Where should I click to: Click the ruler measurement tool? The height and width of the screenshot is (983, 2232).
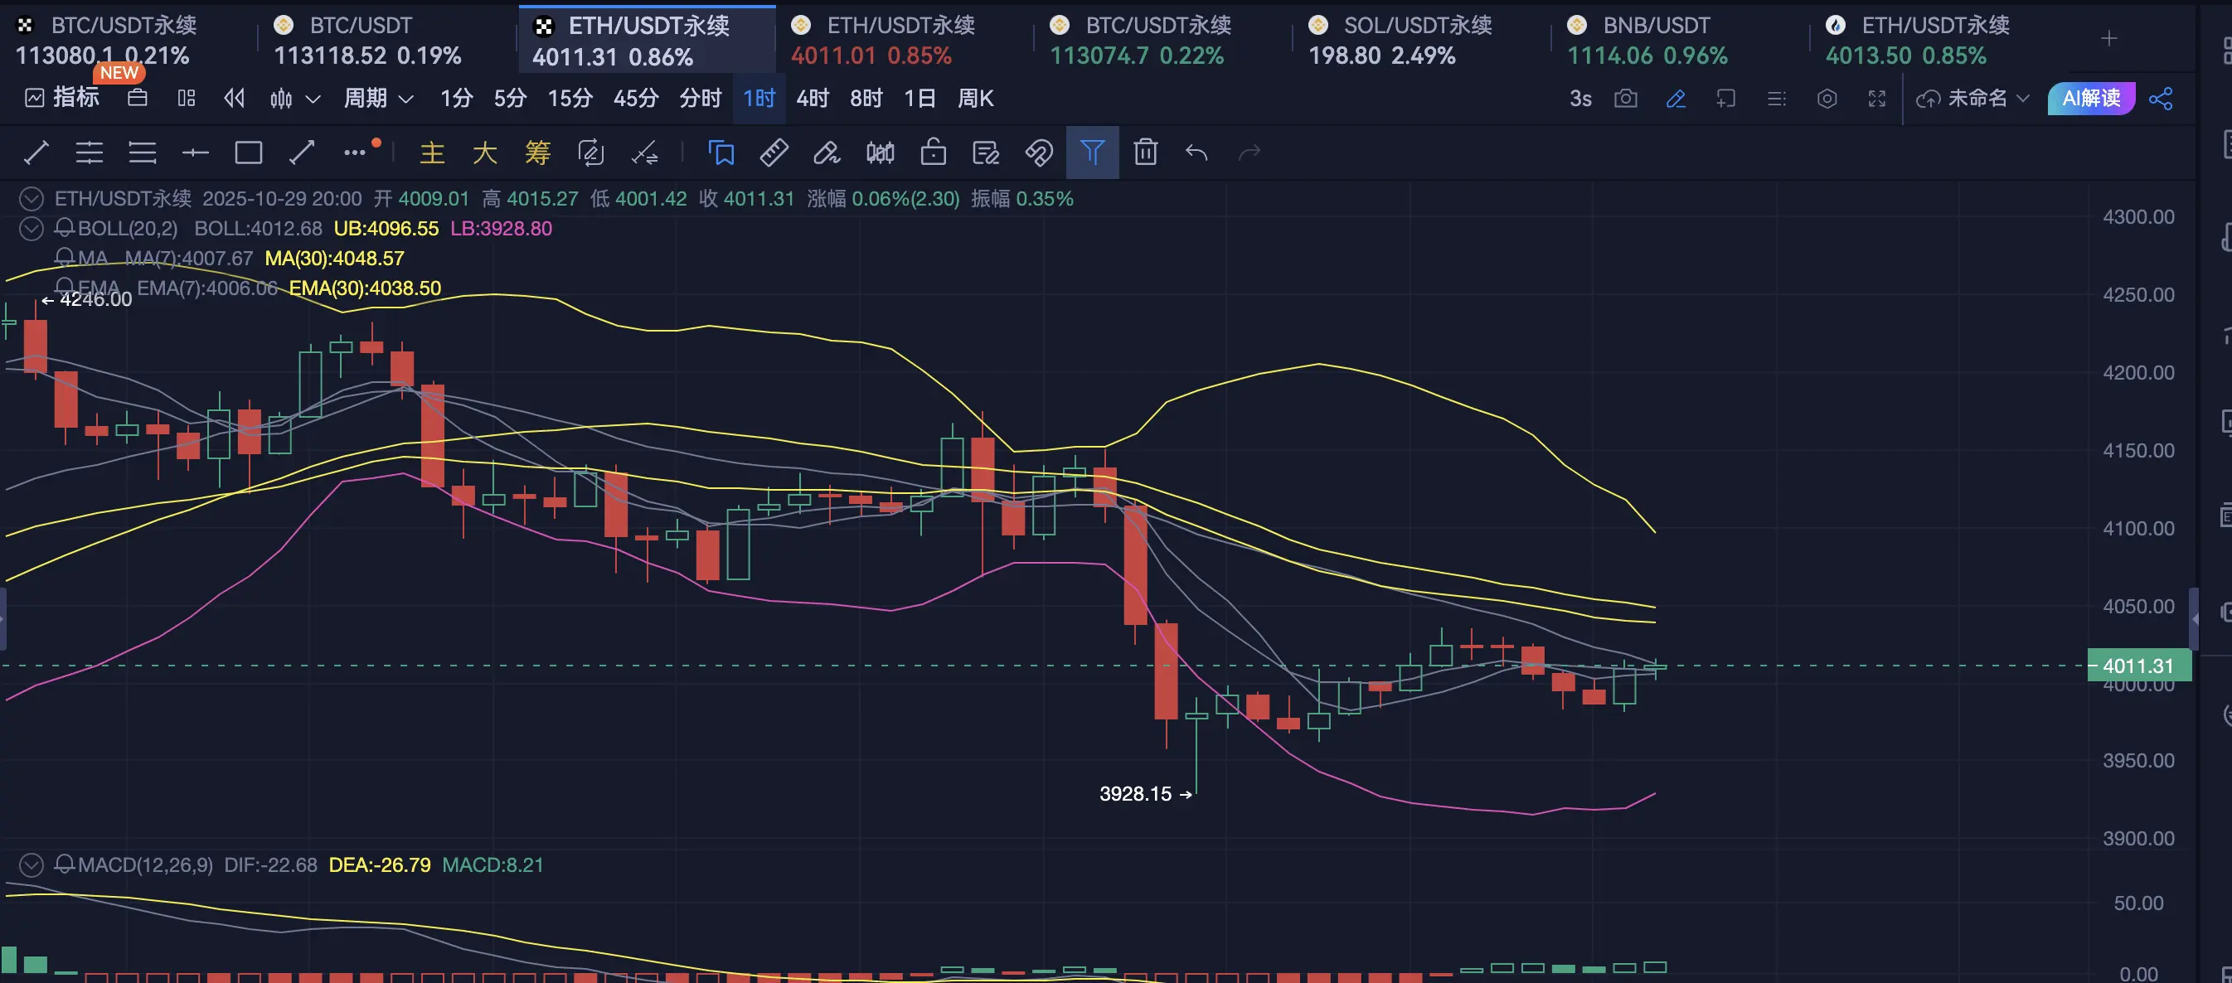774,153
